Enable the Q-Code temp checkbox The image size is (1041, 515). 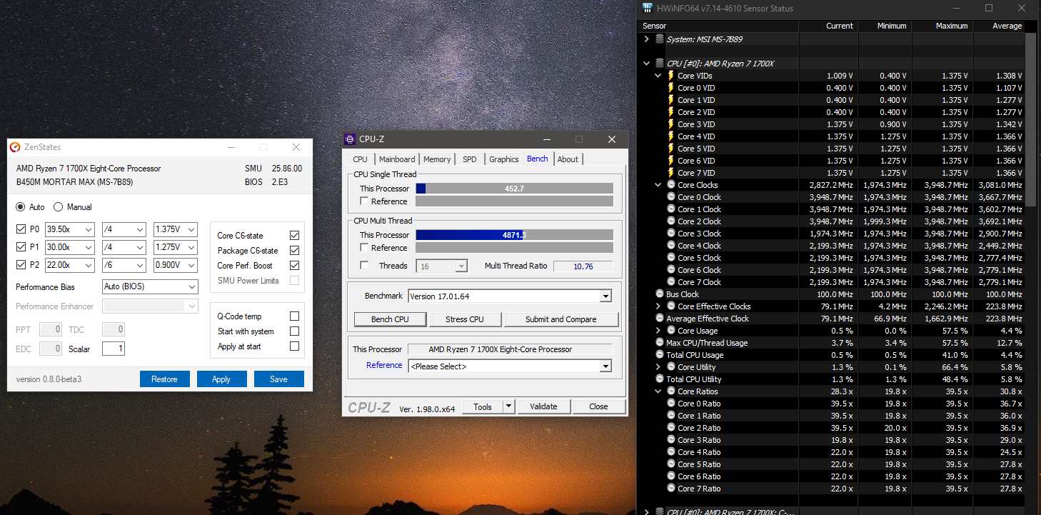pyautogui.click(x=294, y=316)
